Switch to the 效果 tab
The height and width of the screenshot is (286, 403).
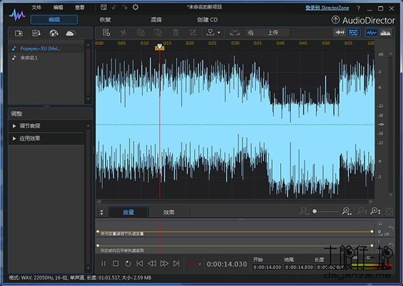169,212
